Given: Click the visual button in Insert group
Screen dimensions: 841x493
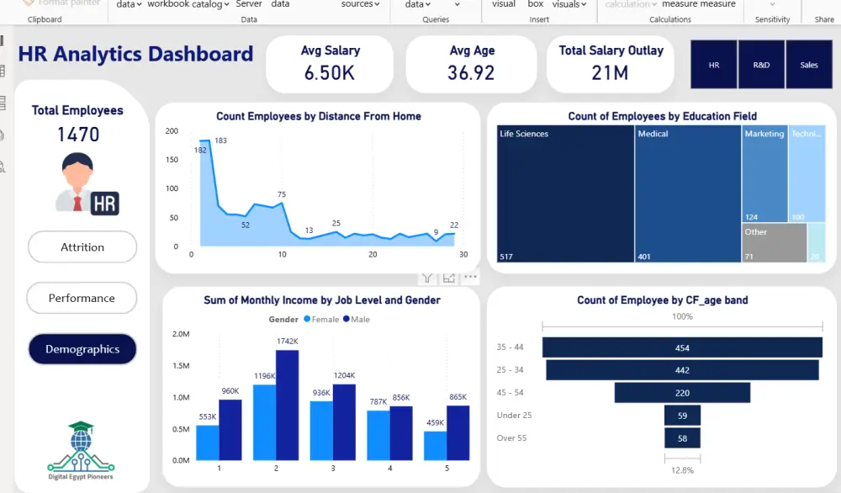Looking at the screenshot, I should click(504, 4).
